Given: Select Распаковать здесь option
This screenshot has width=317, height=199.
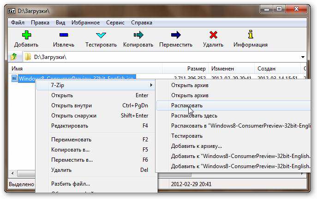Looking at the screenshot, I should (x=194, y=116).
